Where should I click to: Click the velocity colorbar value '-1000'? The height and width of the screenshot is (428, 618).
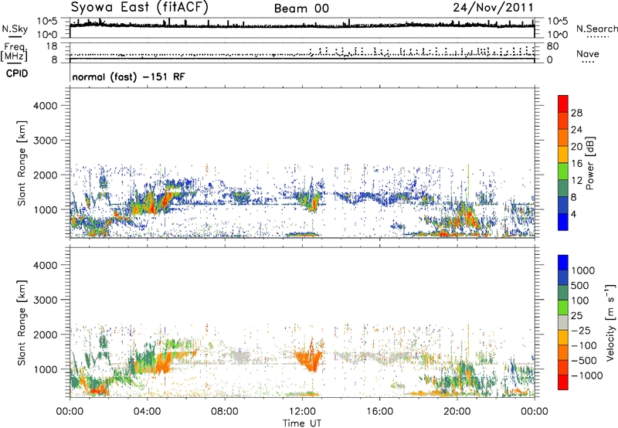point(586,375)
